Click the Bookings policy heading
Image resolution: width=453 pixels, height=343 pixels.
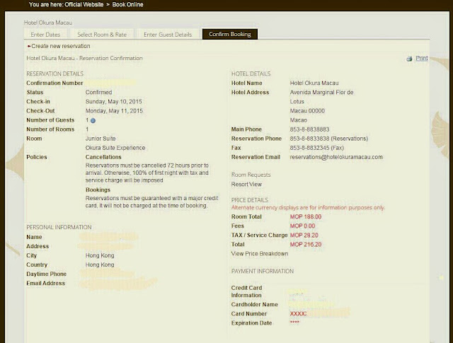[x=98, y=190]
